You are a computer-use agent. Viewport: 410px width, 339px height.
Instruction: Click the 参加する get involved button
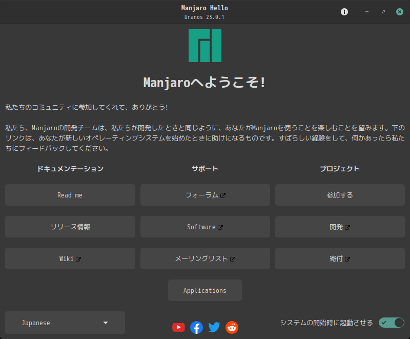point(340,195)
